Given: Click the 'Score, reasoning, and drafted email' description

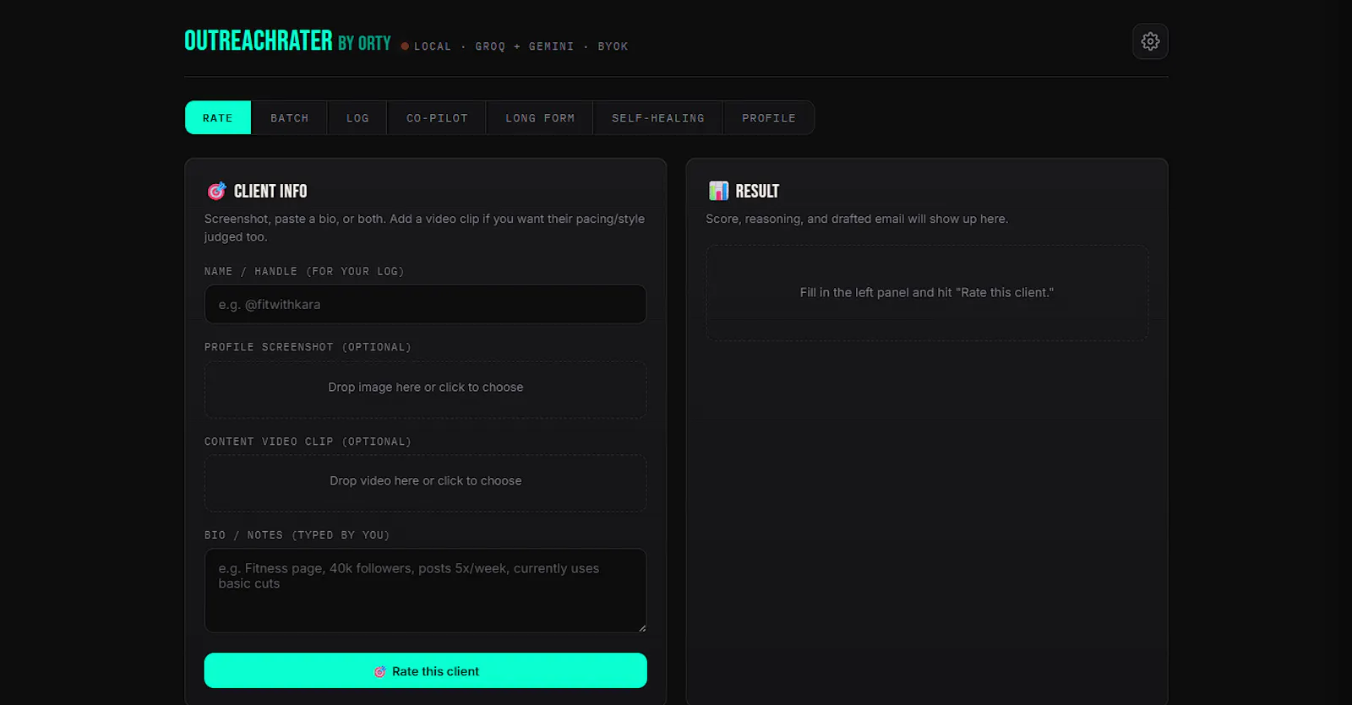Looking at the screenshot, I should (857, 219).
